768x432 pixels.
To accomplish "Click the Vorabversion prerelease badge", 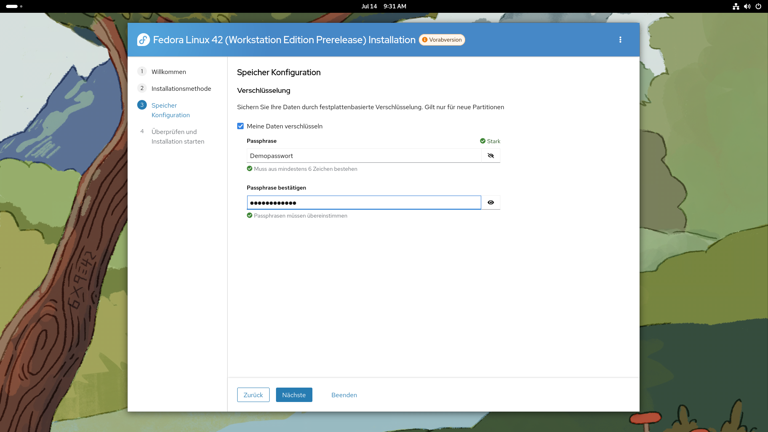I will click(442, 40).
